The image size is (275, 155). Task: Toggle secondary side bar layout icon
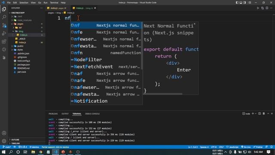coord(244,3)
